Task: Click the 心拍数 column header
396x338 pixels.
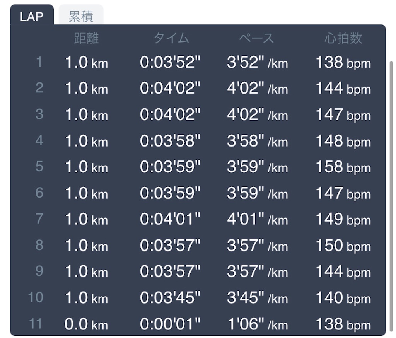Action: (x=343, y=38)
